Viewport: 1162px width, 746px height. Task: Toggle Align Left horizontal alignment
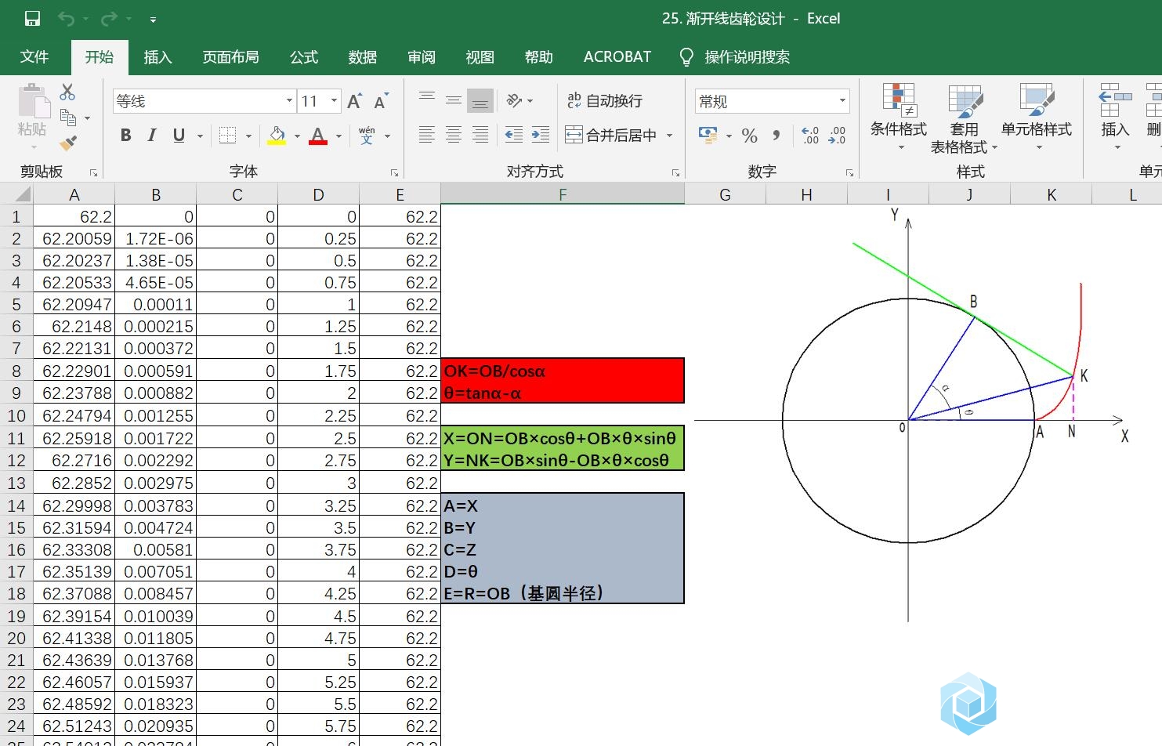click(x=427, y=135)
